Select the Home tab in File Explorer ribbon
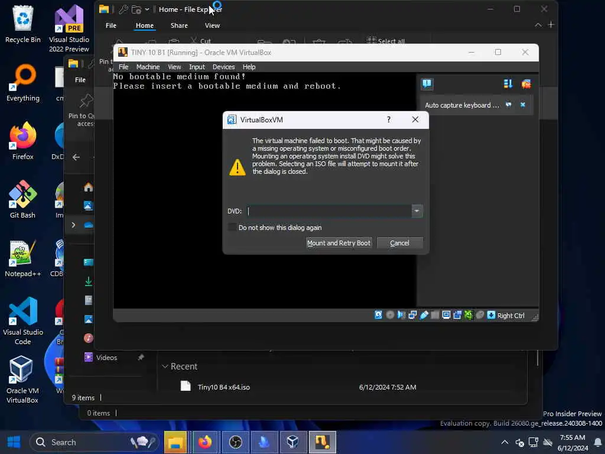Image resolution: width=605 pixels, height=454 pixels. 145,25
